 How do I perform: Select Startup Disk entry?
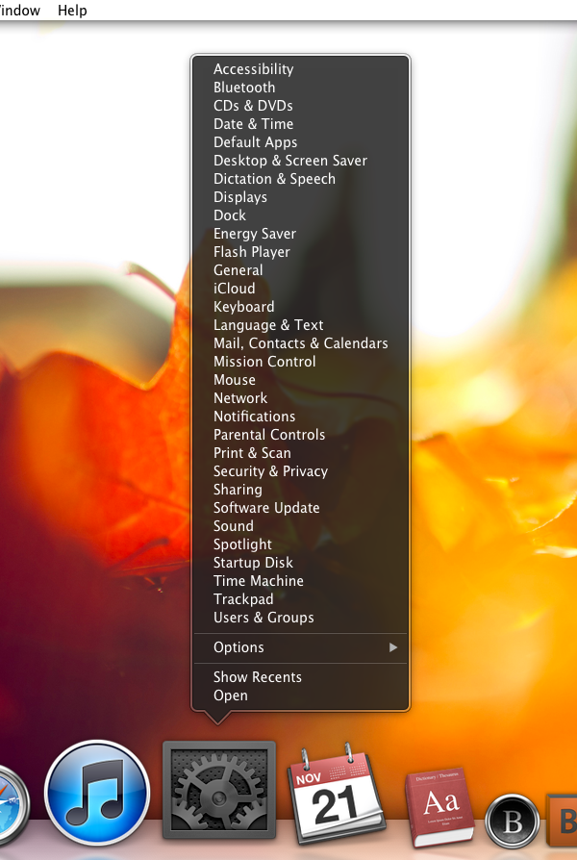click(253, 563)
